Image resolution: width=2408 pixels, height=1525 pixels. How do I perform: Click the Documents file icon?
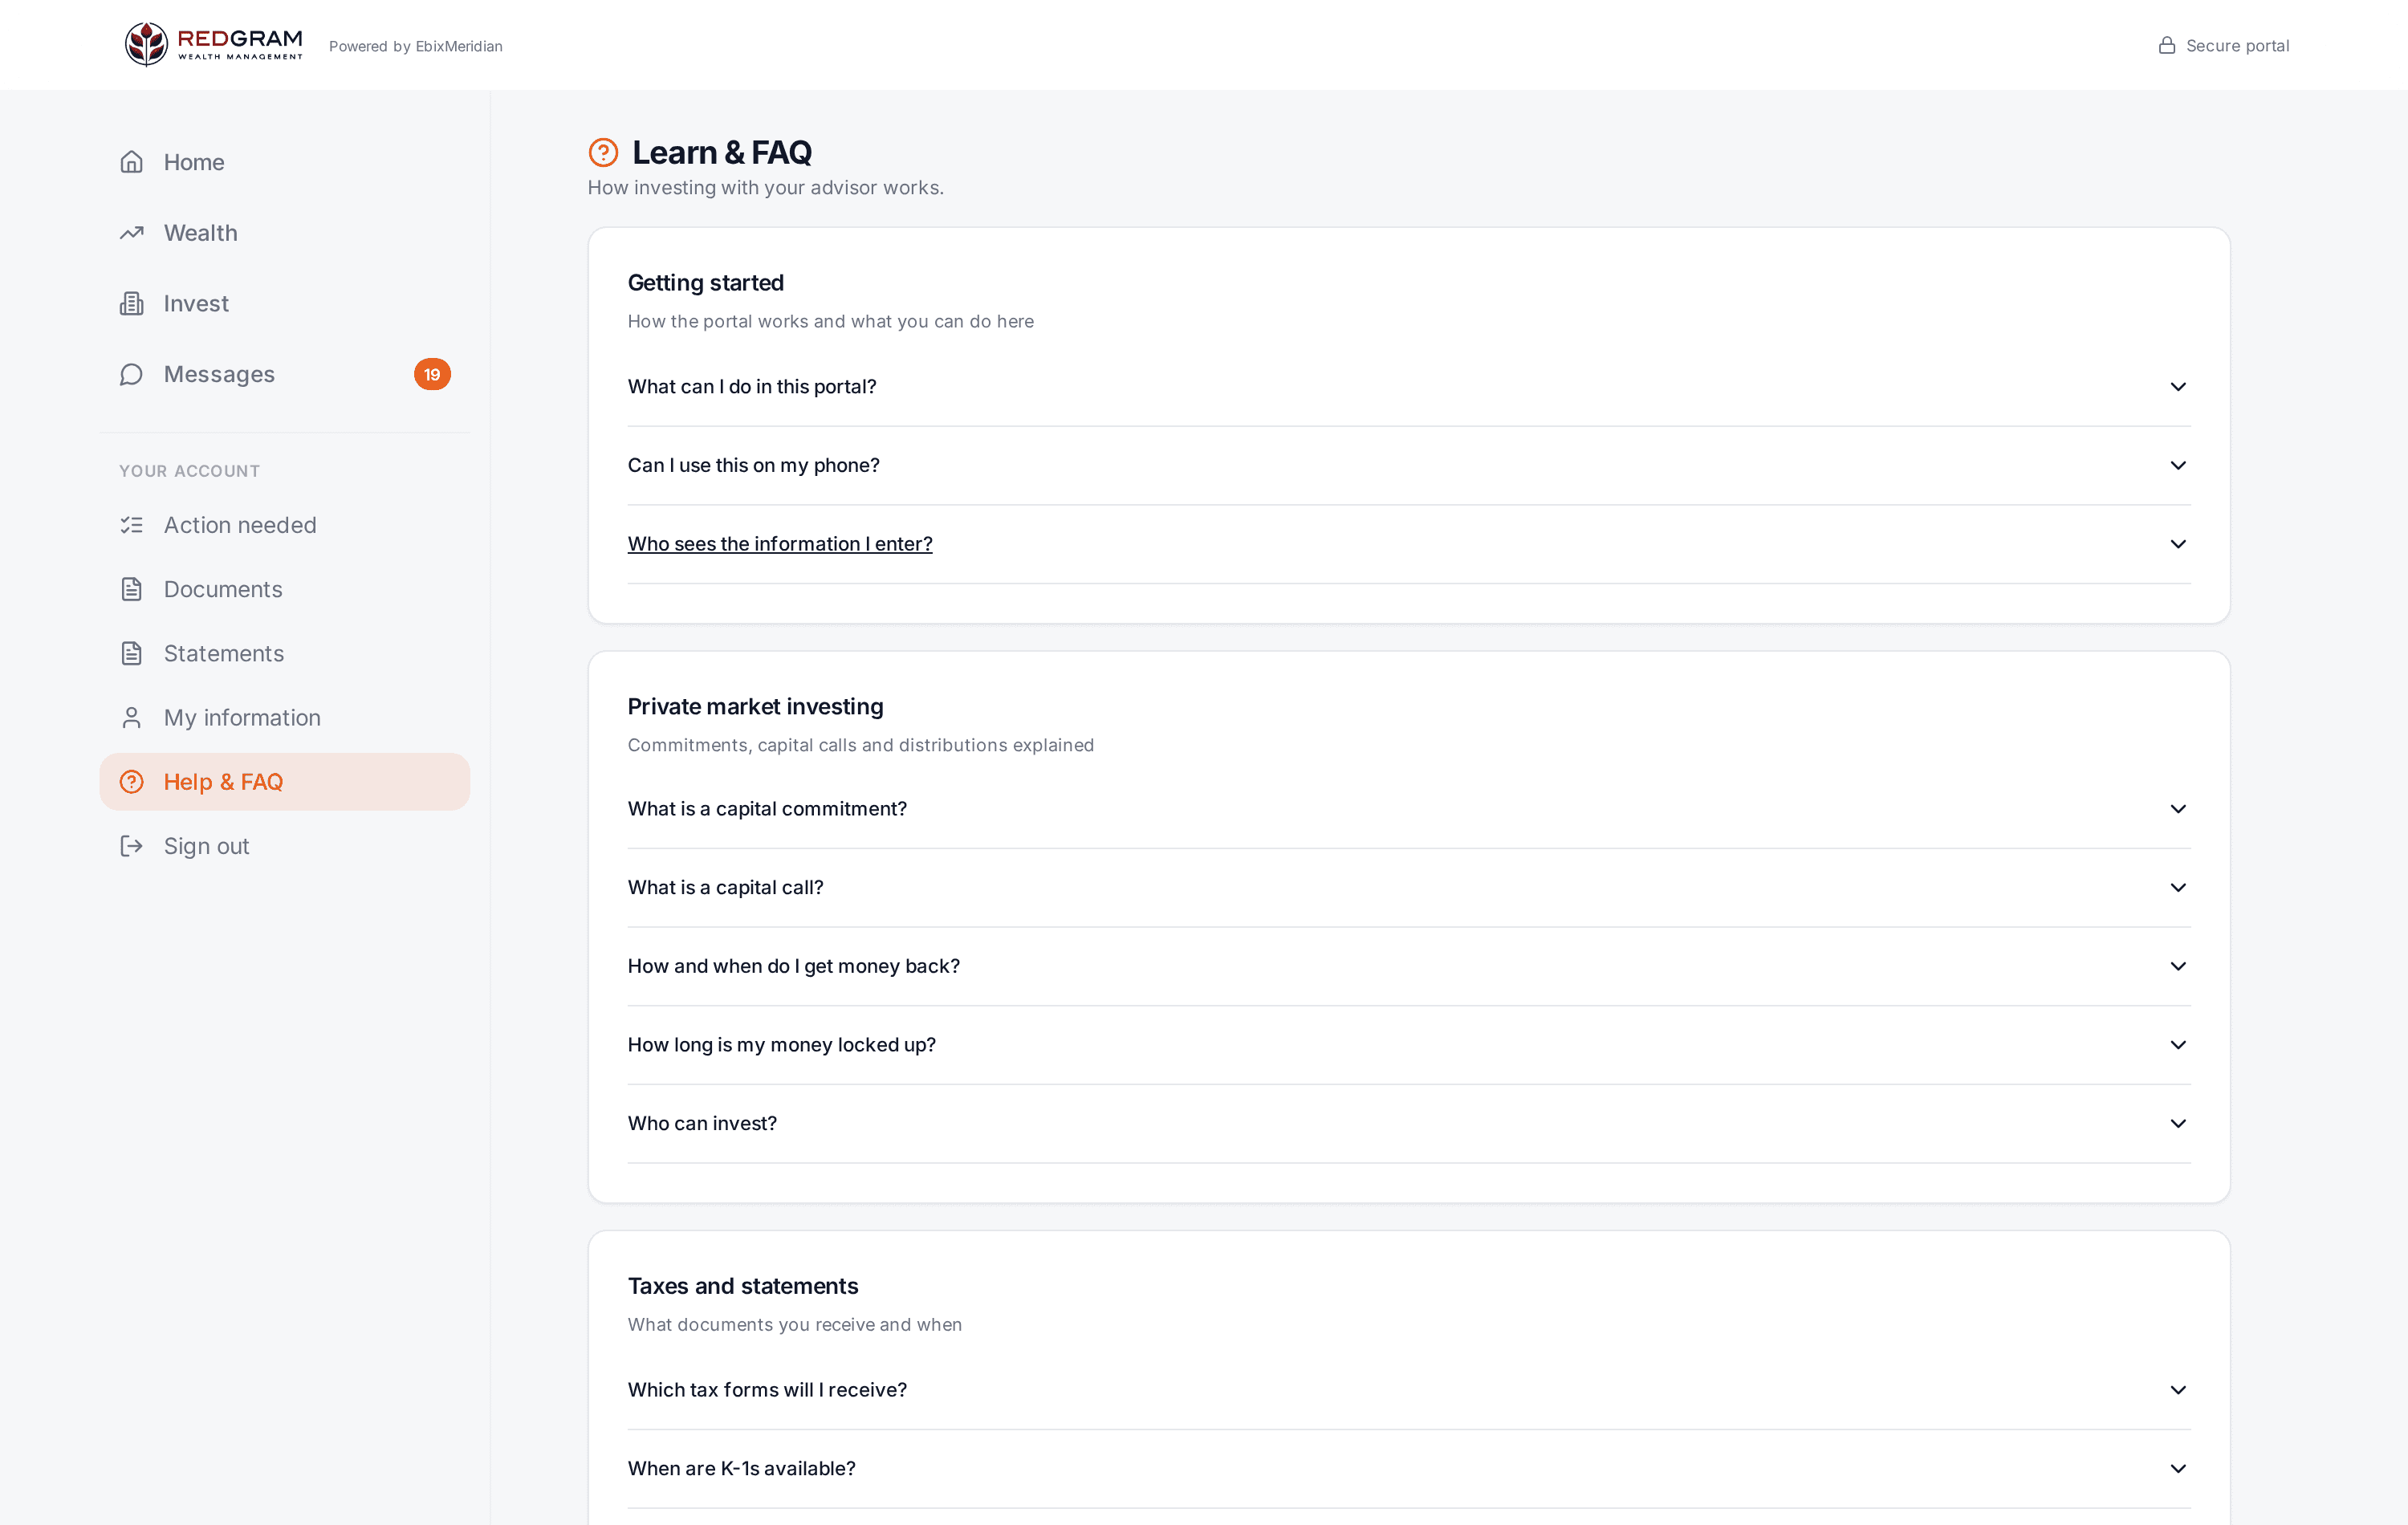(x=132, y=589)
